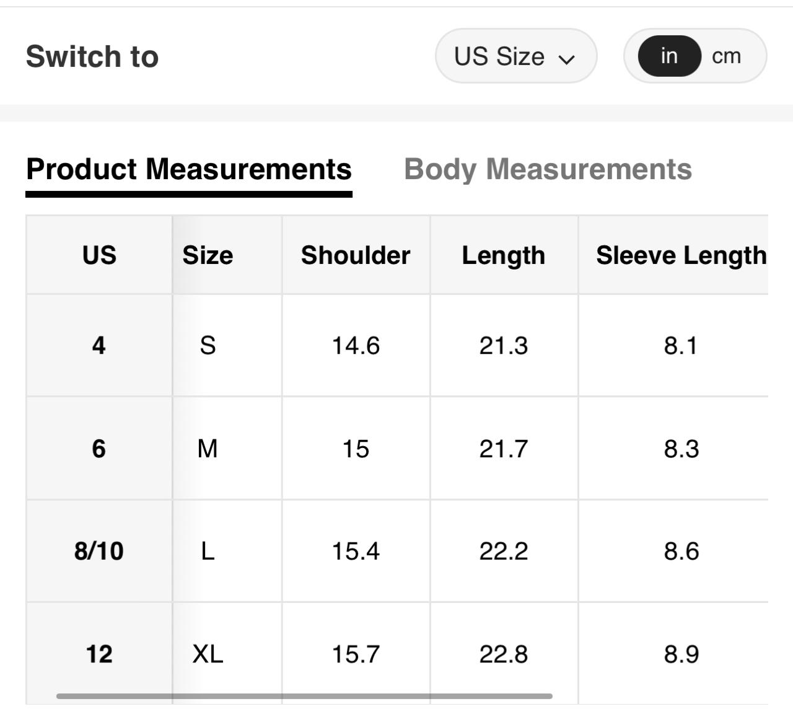Click the Shoulder column header
The image size is (793, 717).
pyautogui.click(x=356, y=255)
